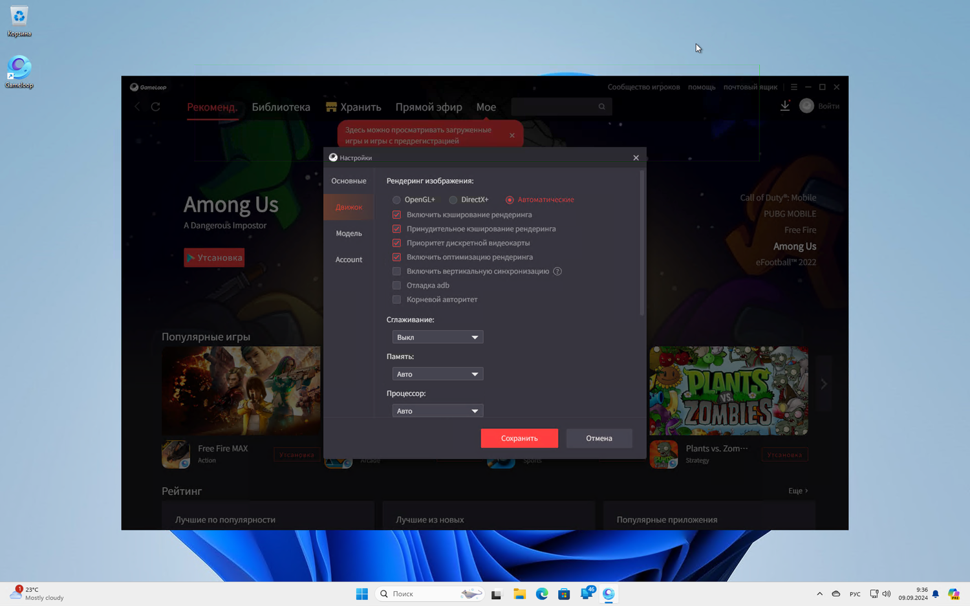The width and height of the screenshot is (970, 606).
Task: Open the Процессор dropdown
Action: (x=438, y=411)
